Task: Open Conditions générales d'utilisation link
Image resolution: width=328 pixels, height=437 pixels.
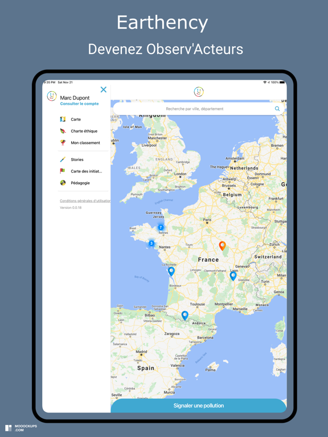Action: (85, 201)
